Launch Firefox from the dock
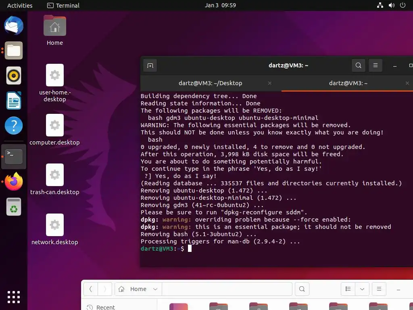The width and height of the screenshot is (413, 310). coord(14,181)
